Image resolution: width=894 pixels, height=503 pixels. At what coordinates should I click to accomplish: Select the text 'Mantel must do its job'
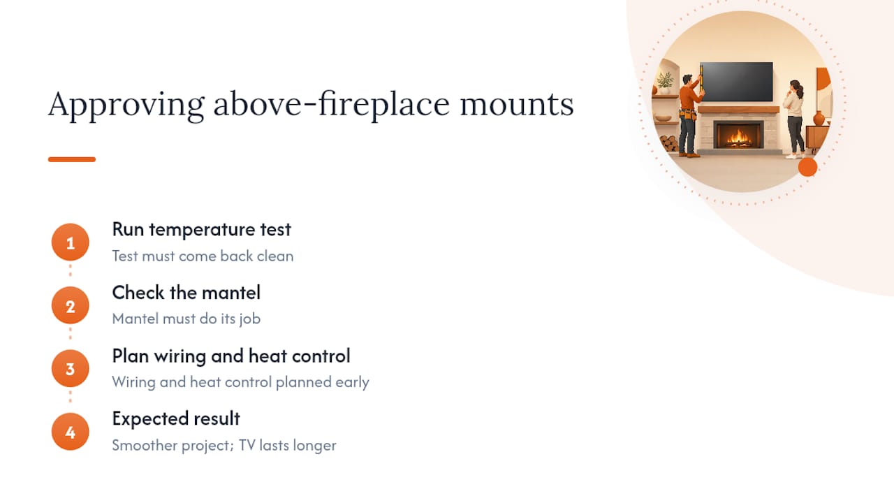point(186,319)
